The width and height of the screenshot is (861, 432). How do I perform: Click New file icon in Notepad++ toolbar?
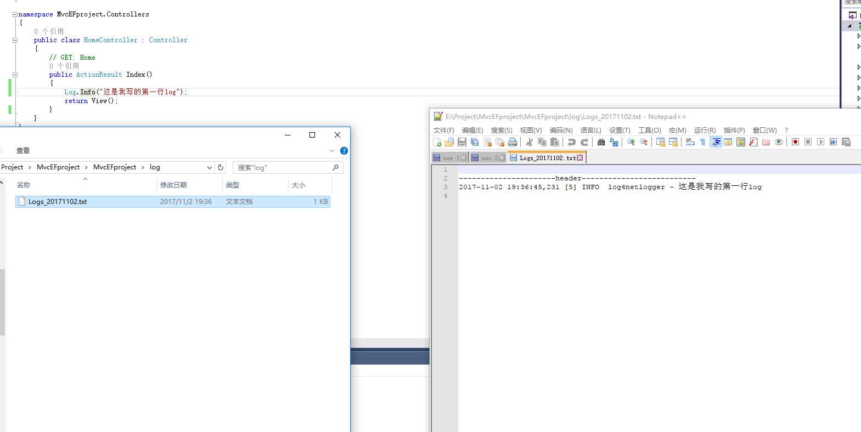point(437,142)
